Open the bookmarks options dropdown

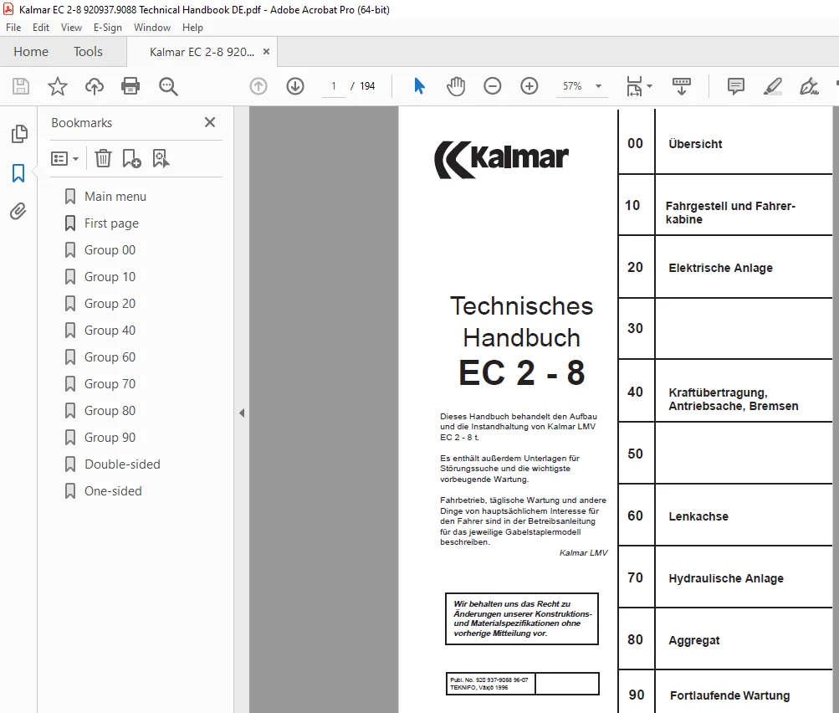pyautogui.click(x=64, y=158)
